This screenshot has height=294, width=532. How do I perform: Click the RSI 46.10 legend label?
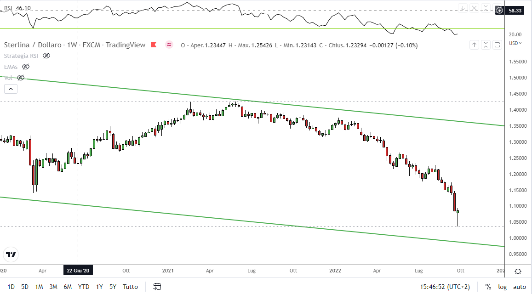coord(17,8)
